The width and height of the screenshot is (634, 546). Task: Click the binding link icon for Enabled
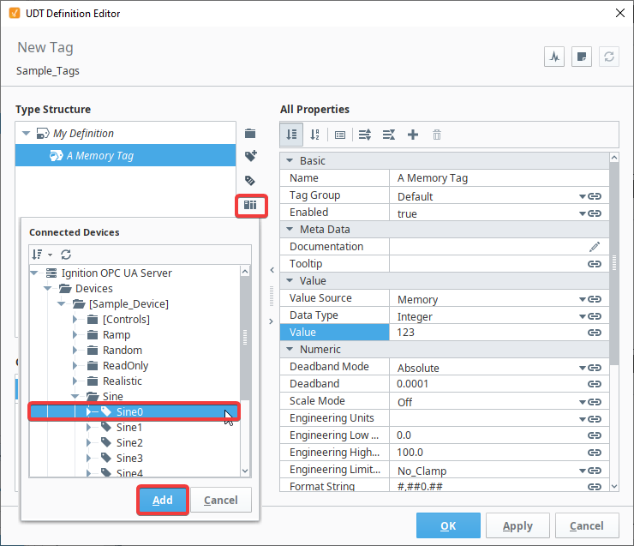tap(595, 213)
